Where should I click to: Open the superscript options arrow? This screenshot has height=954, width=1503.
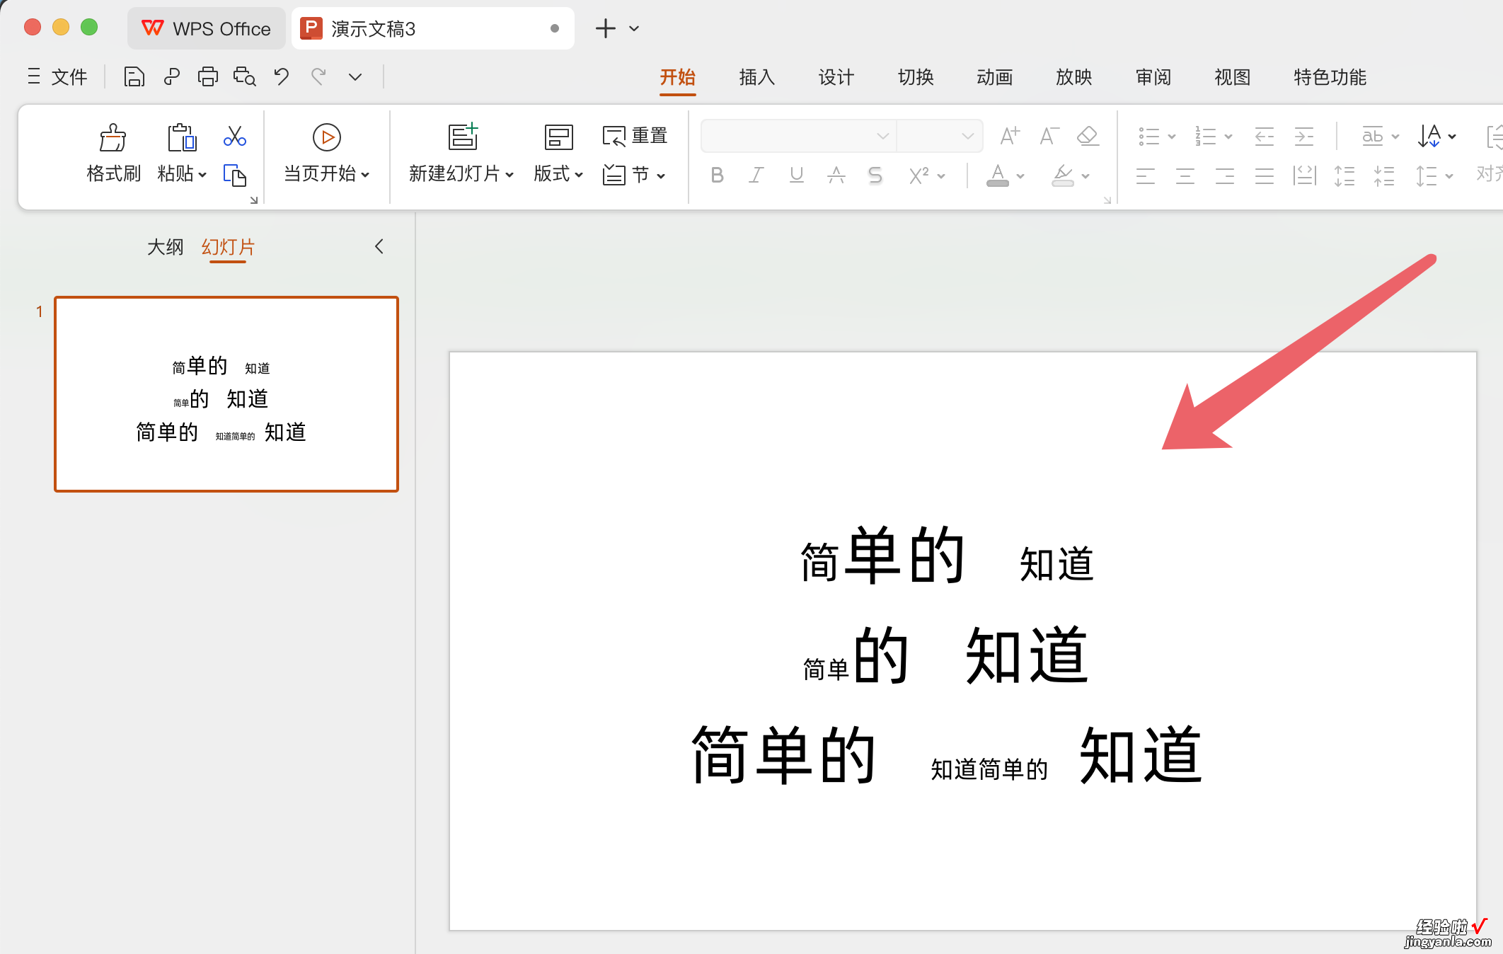pos(941,176)
